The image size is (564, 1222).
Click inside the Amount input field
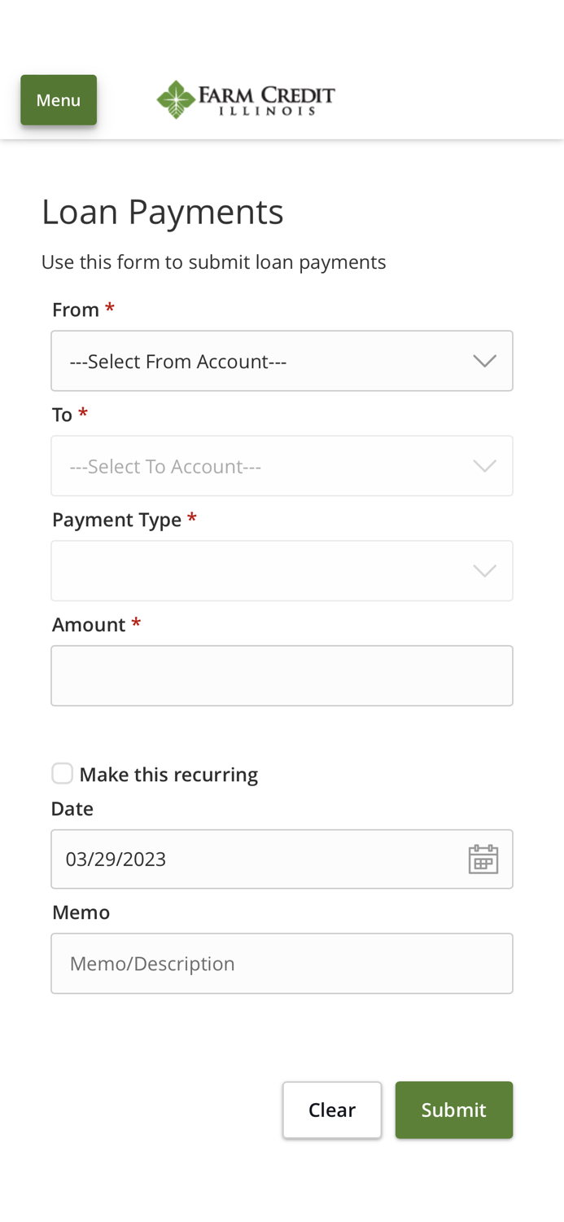[282, 675]
